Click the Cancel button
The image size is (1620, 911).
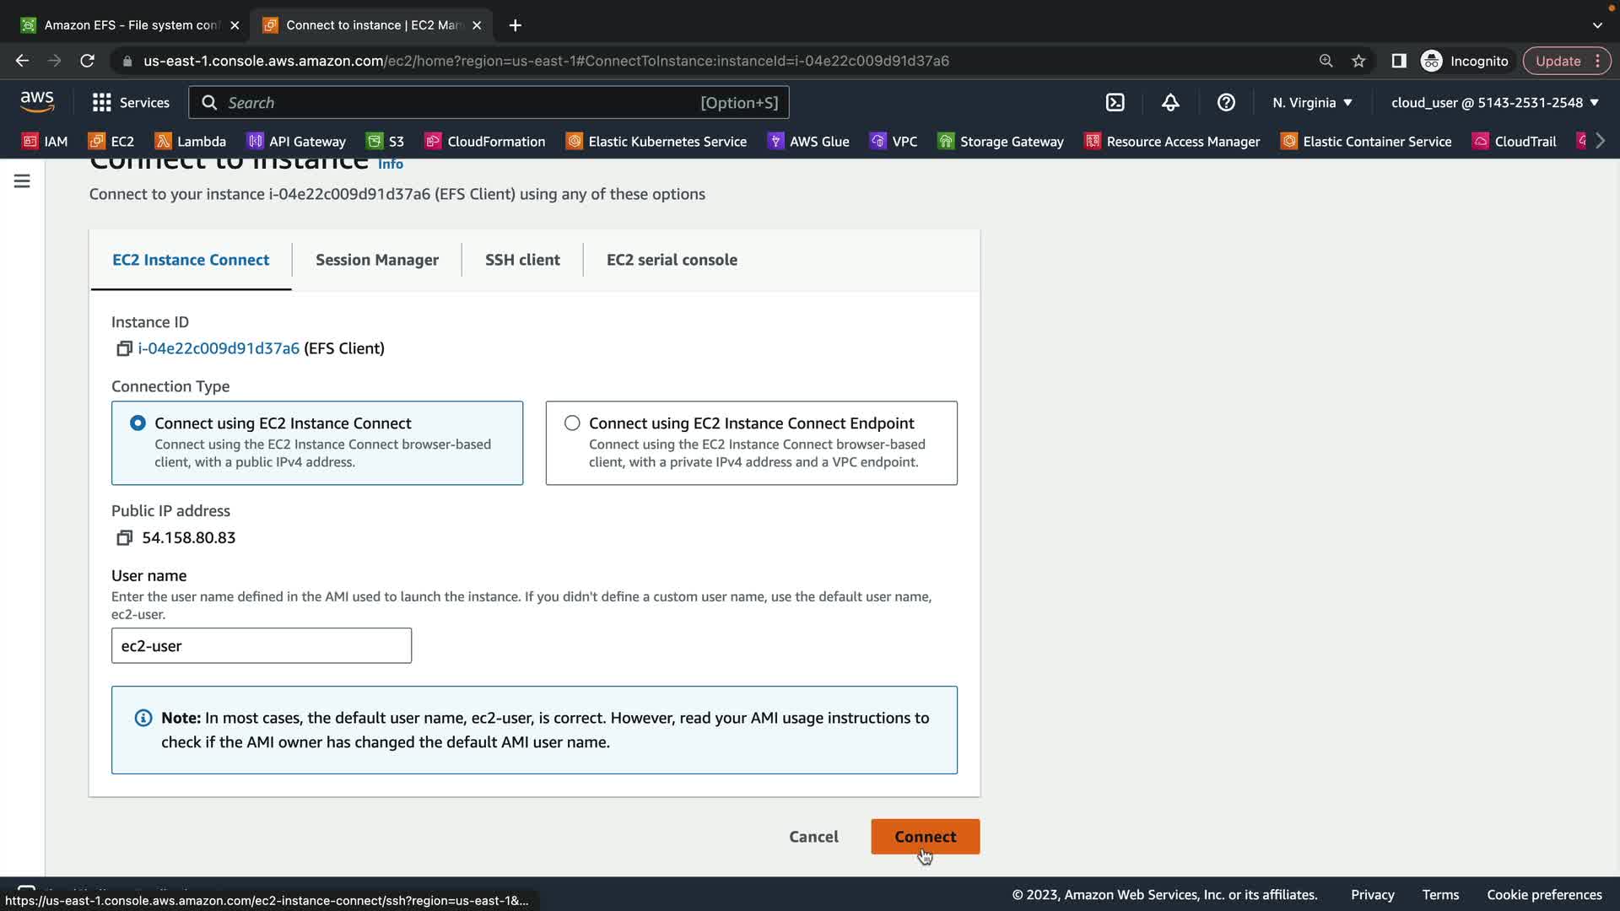click(x=813, y=836)
